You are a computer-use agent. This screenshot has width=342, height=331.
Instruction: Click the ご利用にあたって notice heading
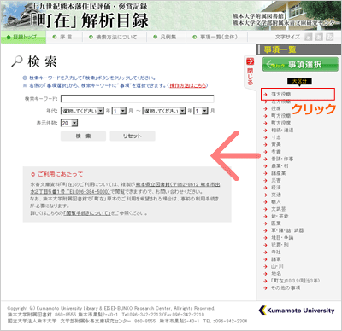[x=57, y=174]
